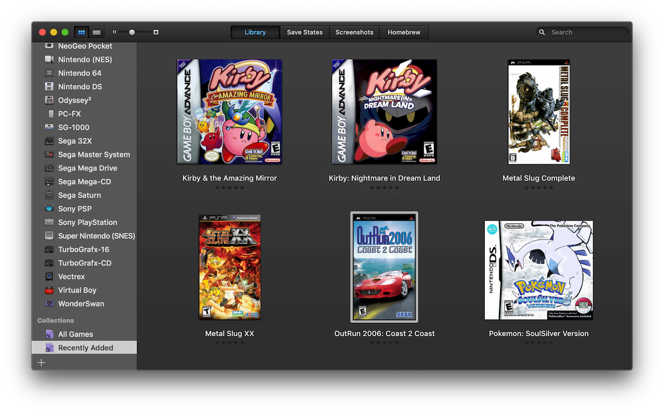
Task: Select the Metal Slug XX box art
Action: [230, 267]
